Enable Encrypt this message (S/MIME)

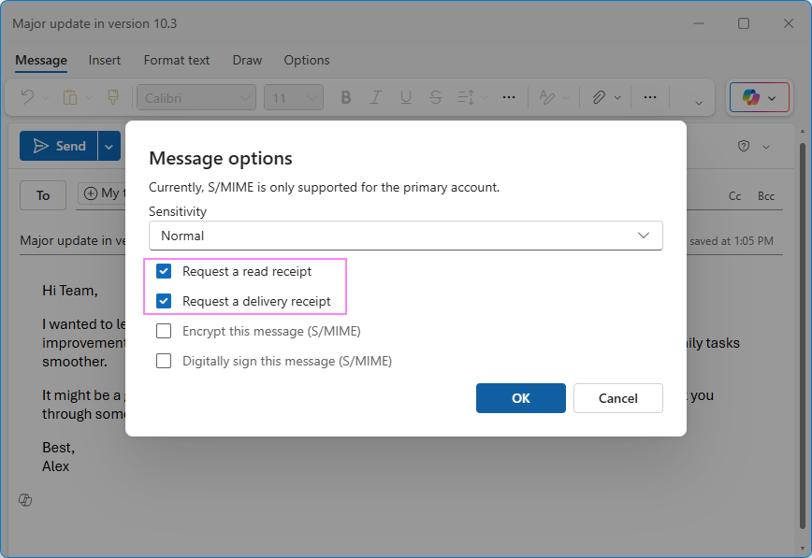coord(164,331)
